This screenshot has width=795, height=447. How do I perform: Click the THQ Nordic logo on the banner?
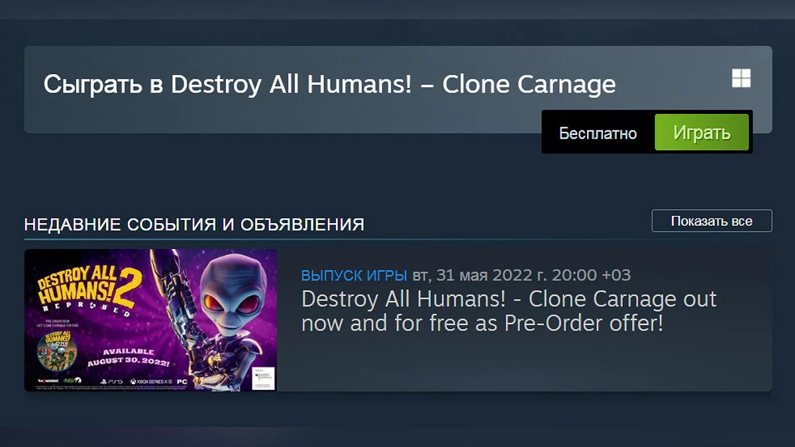click(x=48, y=381)
